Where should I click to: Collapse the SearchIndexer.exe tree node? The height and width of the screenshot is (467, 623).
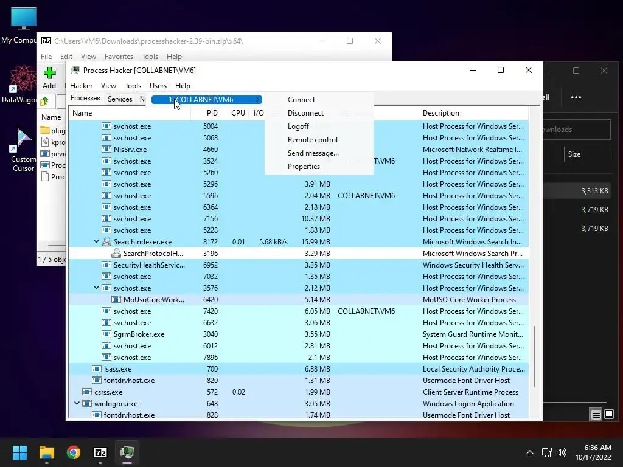tap(96, 241)
